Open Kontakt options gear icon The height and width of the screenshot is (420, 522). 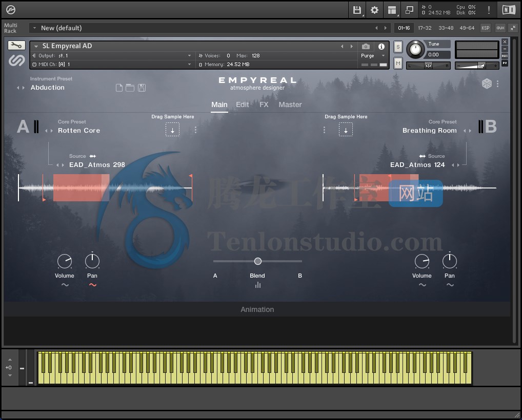point(374,10)
